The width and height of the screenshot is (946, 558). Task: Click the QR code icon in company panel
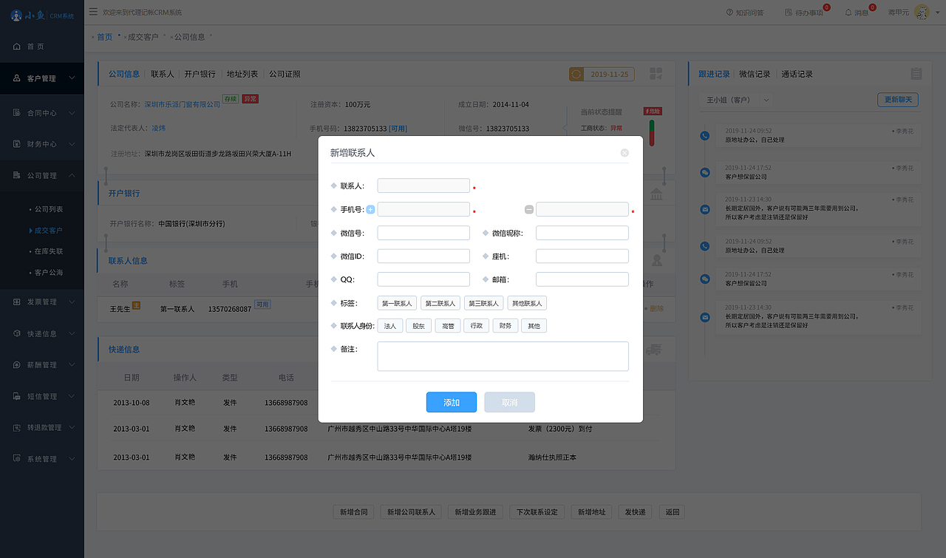click(x=656, y=74)
